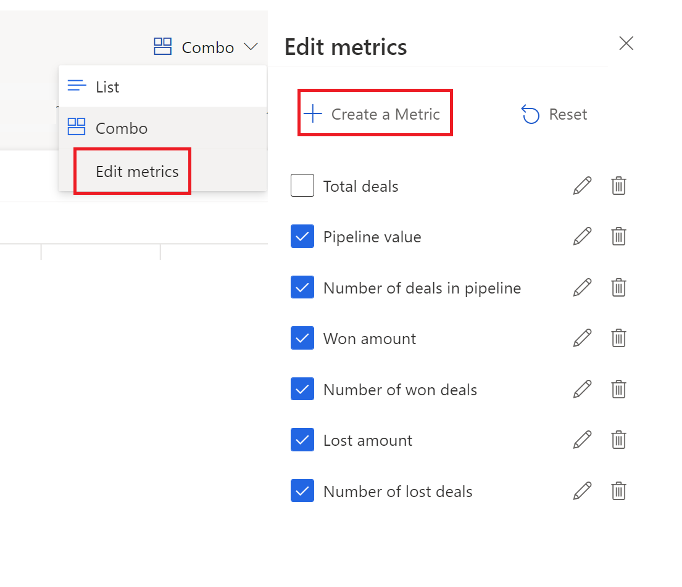The width and height of the screenshot is (682, 587).
Task: Uncheck the Won amount checkbox
Action: coord(302,339)
